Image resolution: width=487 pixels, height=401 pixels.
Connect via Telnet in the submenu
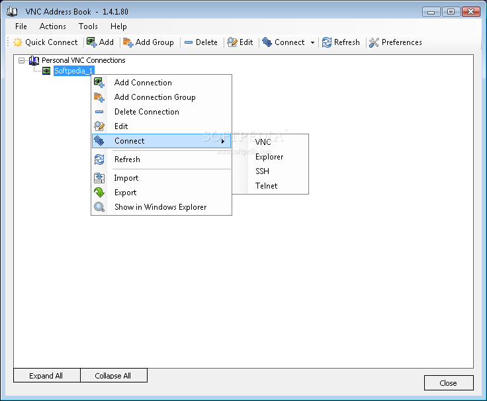coord(271,186)
